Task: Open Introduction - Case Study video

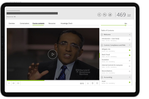Action: (116, 40)
